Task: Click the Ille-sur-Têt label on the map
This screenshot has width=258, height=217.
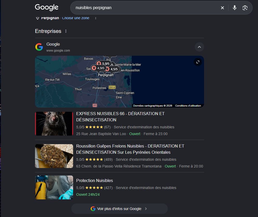Action: point(52,80)
